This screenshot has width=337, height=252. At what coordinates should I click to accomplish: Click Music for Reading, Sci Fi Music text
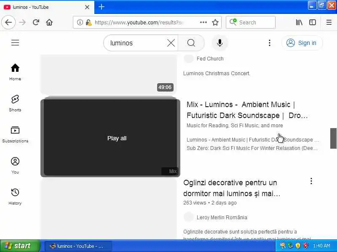pyautogui.click(x=235, y=125)
